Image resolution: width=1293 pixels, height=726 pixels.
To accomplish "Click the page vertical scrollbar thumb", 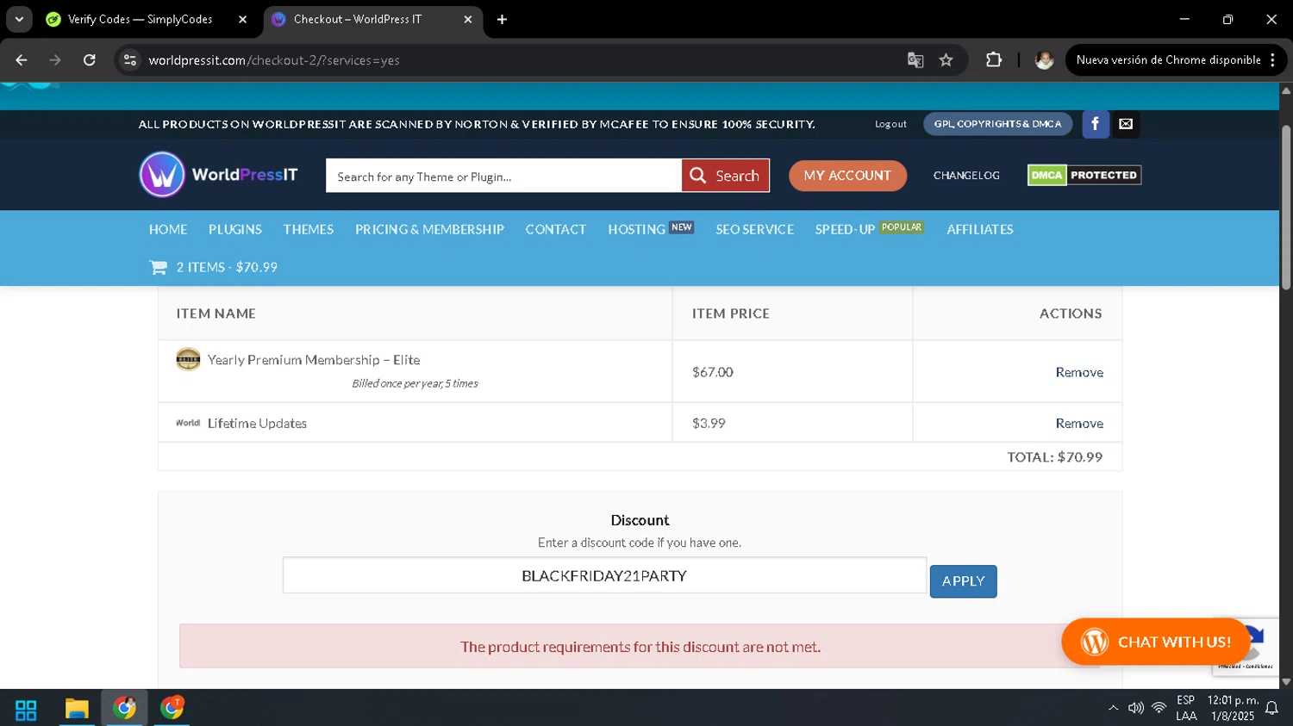I will tap(1286, 208).
